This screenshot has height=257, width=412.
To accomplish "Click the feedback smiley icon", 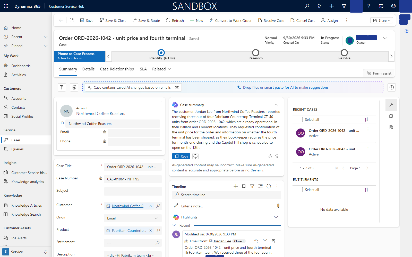I will click(393, 6).
